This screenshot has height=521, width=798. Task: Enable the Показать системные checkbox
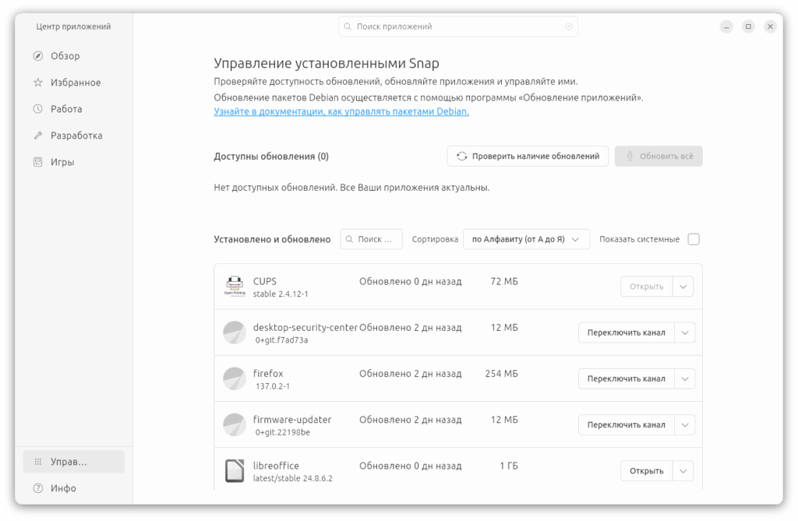[693, 239]
